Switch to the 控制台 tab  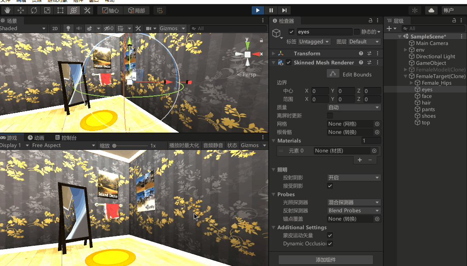coord(66,138)
